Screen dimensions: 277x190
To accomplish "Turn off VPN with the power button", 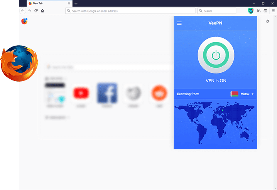I will pyautogui.click(x=216, y=55).
